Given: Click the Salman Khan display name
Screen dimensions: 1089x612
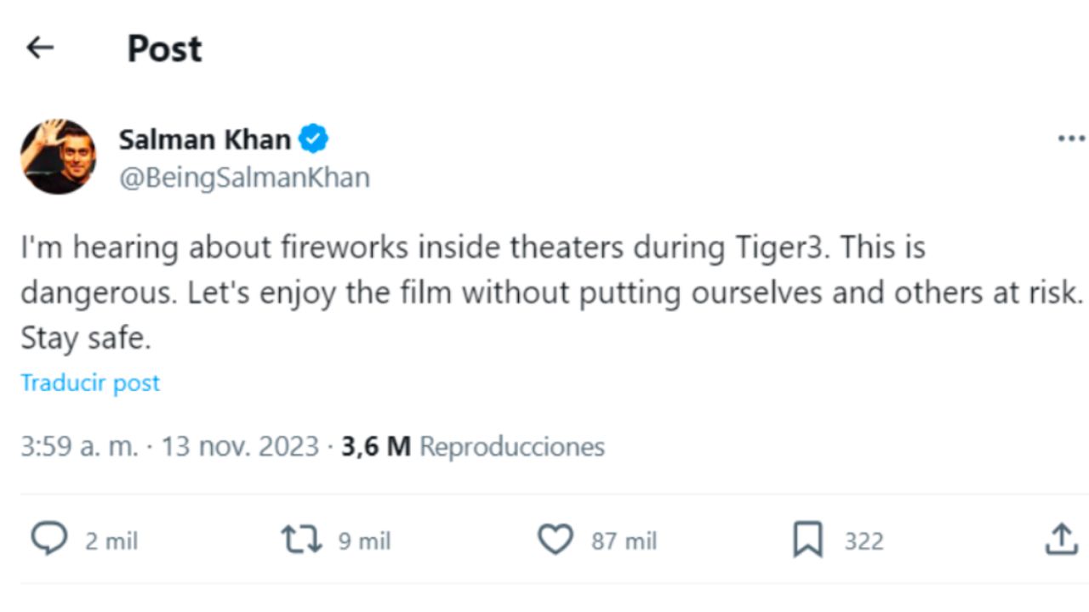Looking at the screenshot, I should (204, 139).
